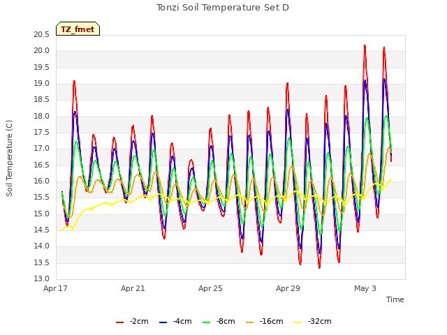The height and width of the screenshot is (335, 447).
Task: Click the 20.0 y-axis tick label
Action: pos(42,51)
